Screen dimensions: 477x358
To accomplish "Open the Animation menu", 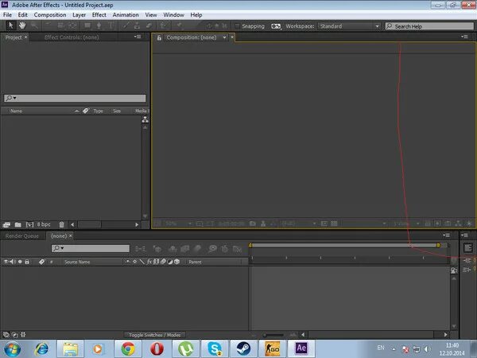I will tap(126, 14).
